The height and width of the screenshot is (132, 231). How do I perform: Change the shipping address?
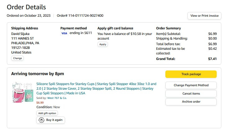pos(17,58)
